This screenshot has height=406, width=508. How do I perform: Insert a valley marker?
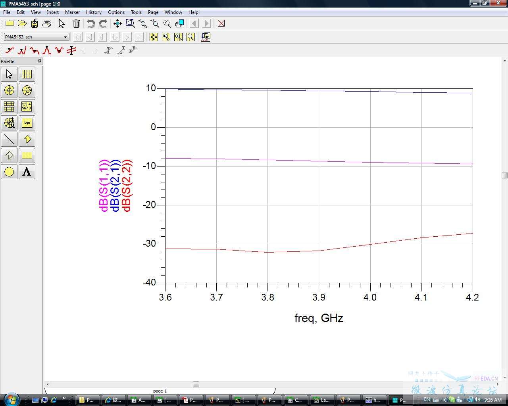coord(35,50)
